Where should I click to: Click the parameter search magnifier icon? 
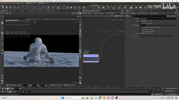(x=173, y=16)
